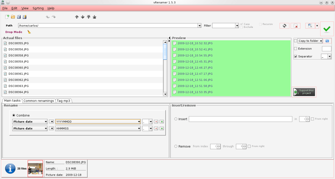Image resolution: width=335 pixels, height=179 pixels.
Task: Click the red-X clear file icon
Action: pyautogui.click(x=295, y=26)
